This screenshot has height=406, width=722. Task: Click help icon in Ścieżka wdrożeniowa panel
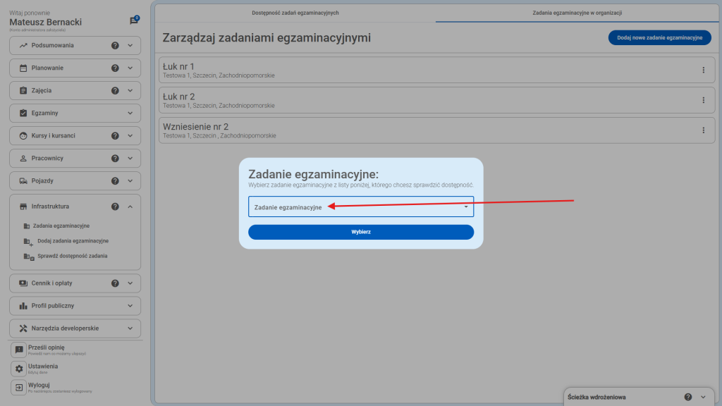687,397
